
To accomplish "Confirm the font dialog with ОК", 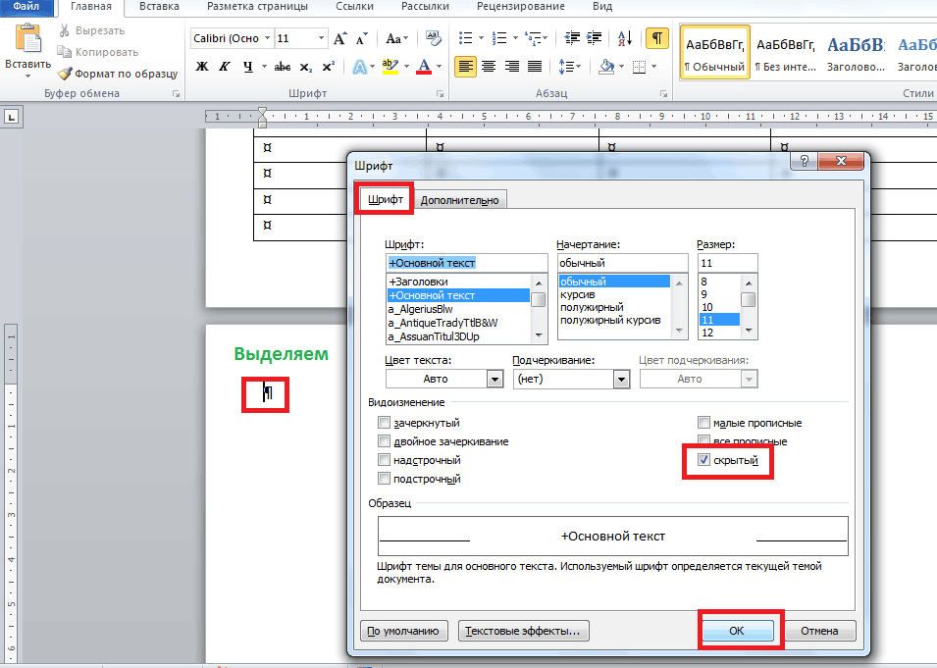I will pos(738,631).
